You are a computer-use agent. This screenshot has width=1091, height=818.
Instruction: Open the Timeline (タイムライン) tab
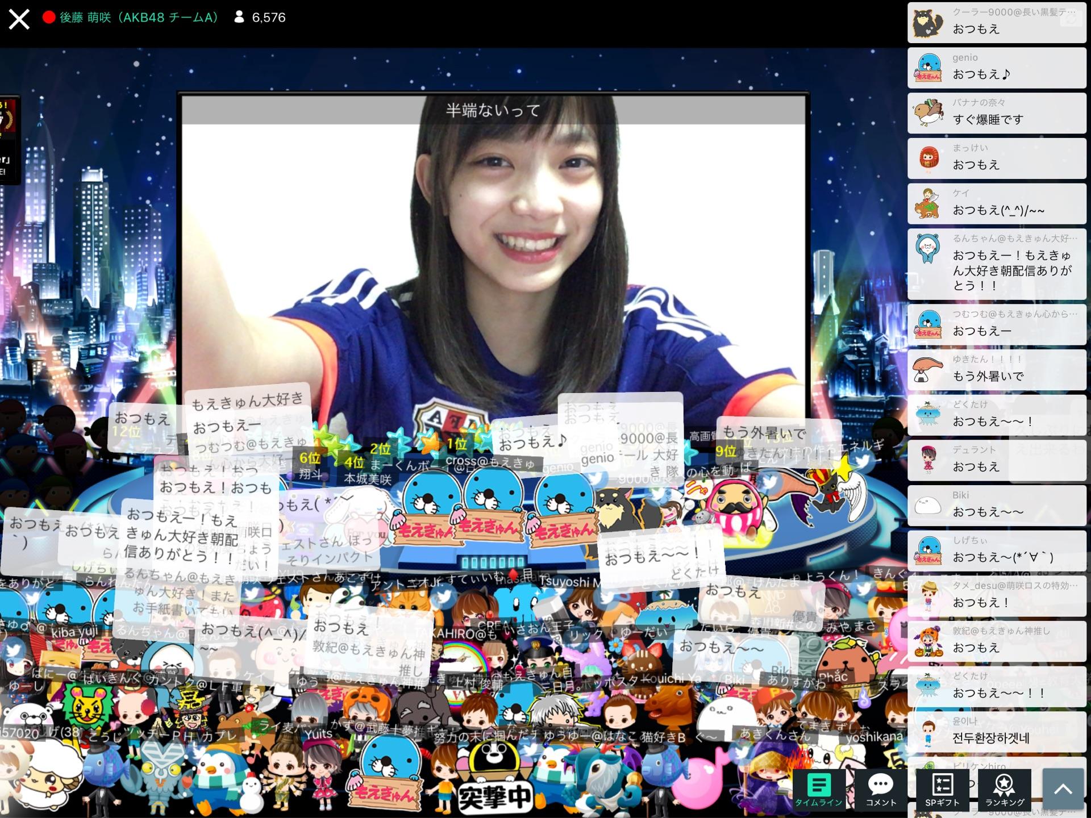818,790
